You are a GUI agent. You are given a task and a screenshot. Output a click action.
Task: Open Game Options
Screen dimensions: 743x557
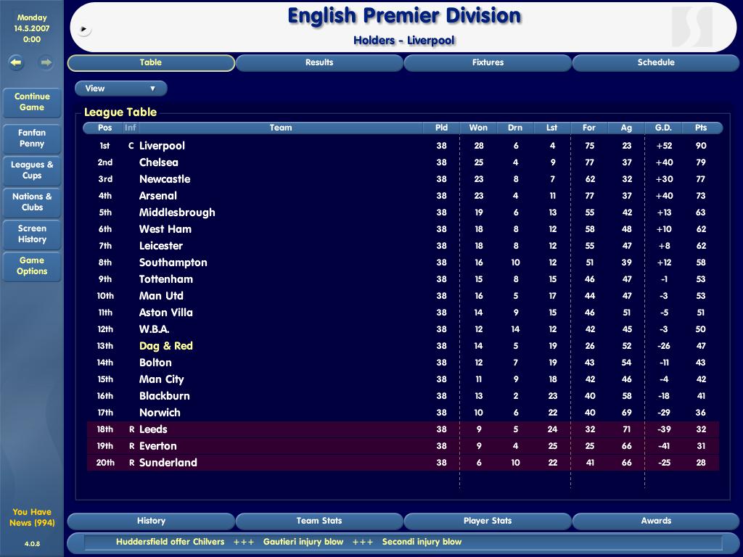(x=32, y=266)
